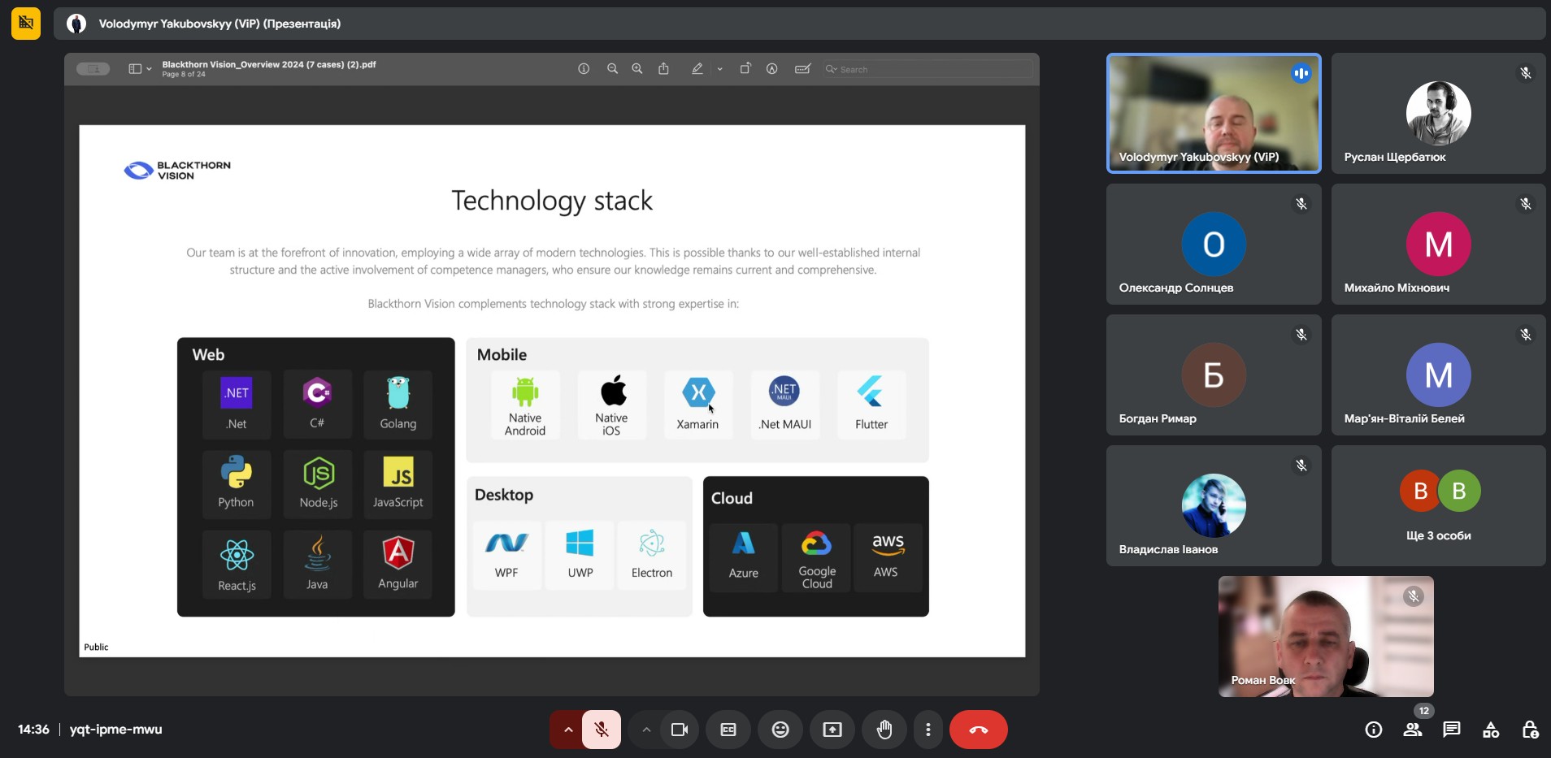Expand video settings arrow beside camera

(646, 730)
